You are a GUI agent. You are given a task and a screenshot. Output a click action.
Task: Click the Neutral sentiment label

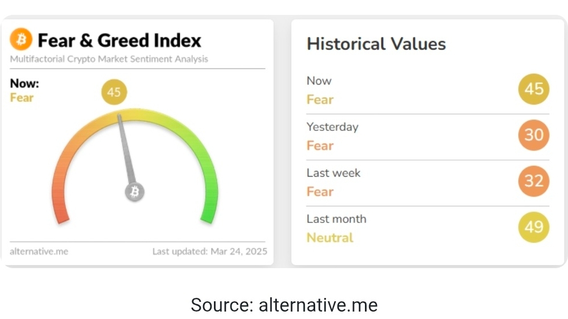click(330, 238)
